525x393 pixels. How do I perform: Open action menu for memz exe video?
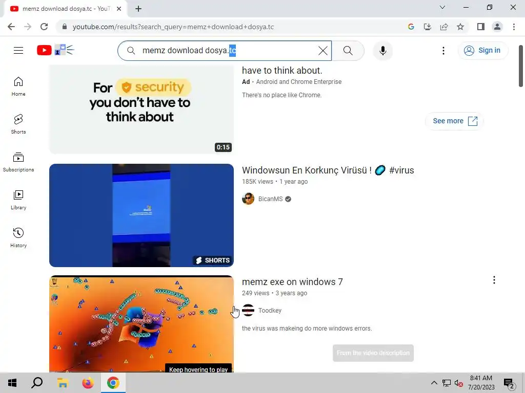click(x=494, y=280)
